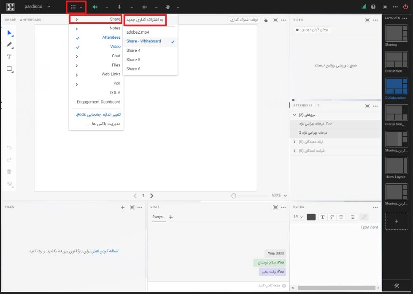Select checked Share - Whiteboard entry
This screenshot has width=413, height=294.
(150, 41)
